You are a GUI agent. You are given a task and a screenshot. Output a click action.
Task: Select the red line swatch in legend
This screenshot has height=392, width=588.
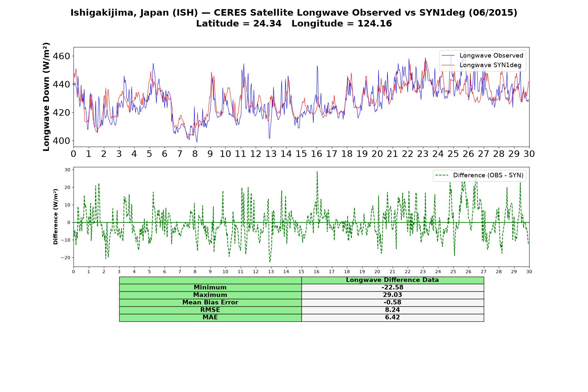pyautogui.click(x=448, y=65)
